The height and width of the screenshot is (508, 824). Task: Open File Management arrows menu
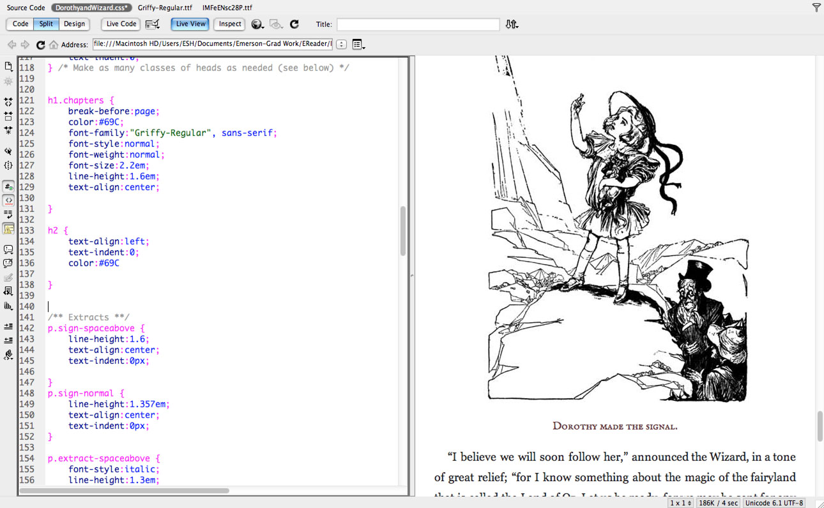coord(512,24)
